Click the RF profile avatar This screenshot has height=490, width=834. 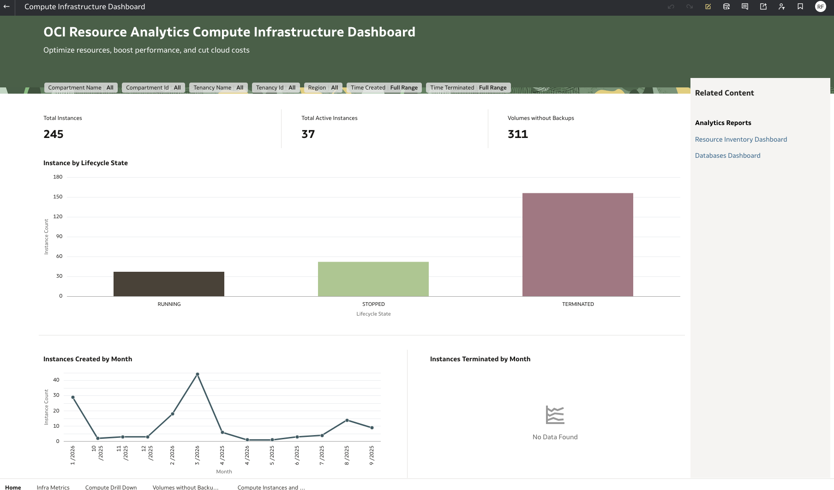[x=821, y=6]
